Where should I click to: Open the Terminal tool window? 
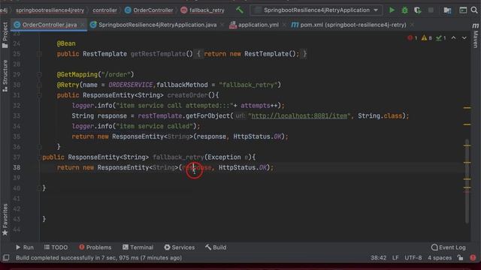[138, 247]
